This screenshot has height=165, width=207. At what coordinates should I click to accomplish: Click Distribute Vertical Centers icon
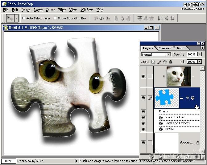[x=146, y=18]
